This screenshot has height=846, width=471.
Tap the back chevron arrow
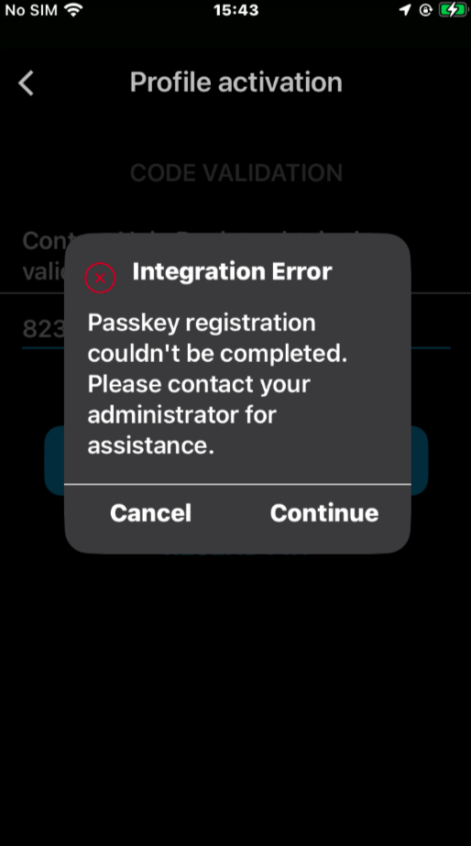[26, 83]
